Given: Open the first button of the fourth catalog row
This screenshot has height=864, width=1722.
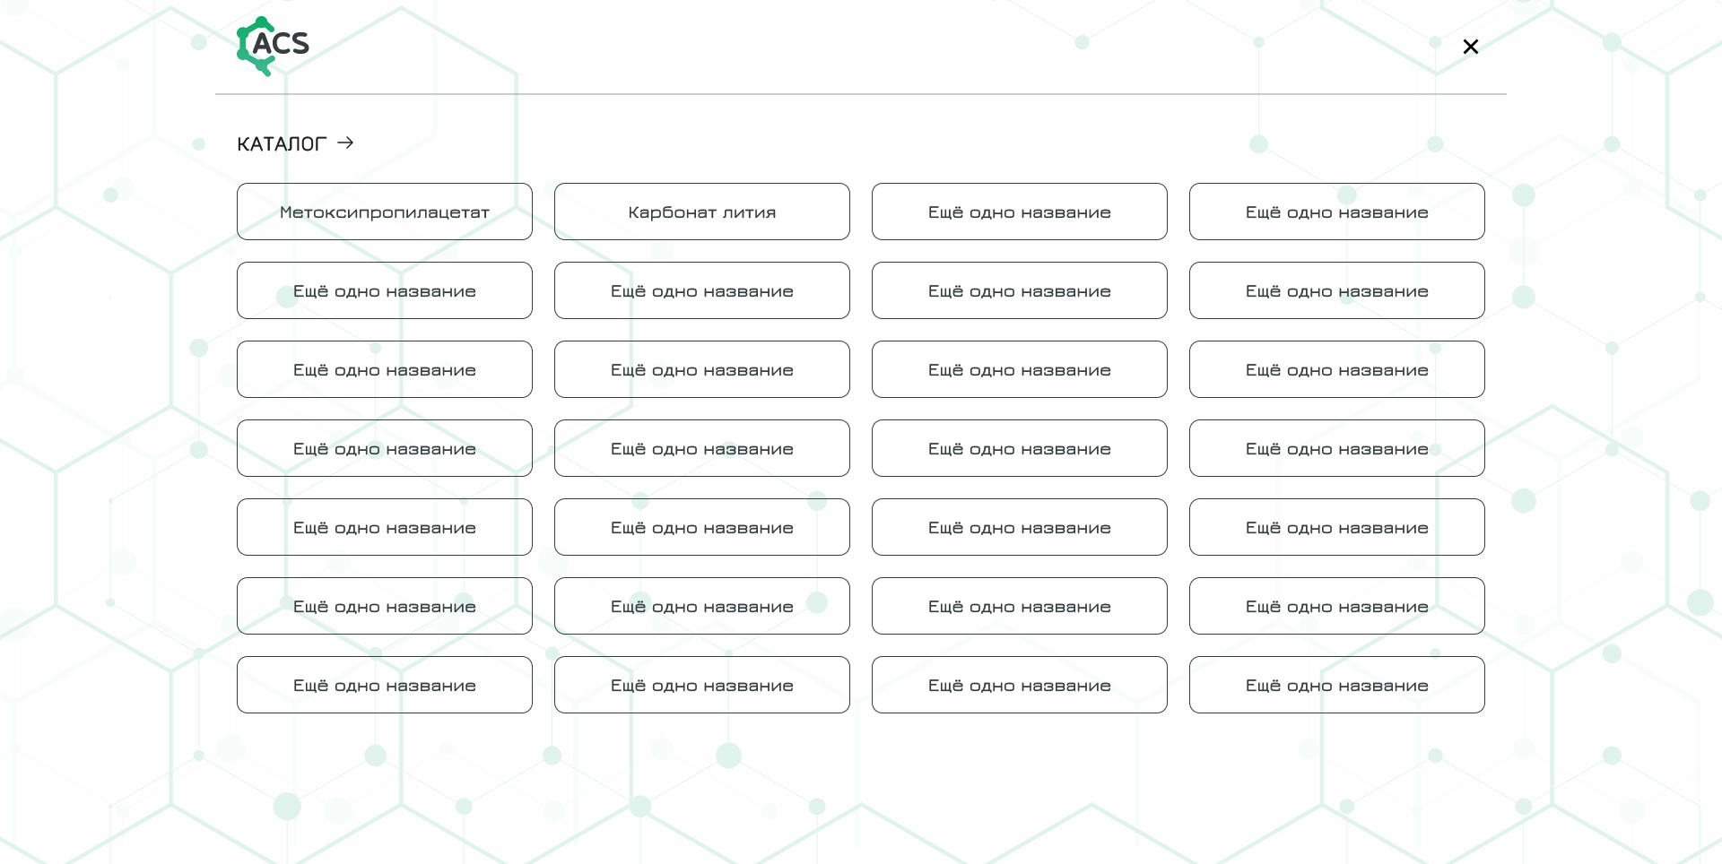Looking at the screenshot, I should [x=384, y=448].
